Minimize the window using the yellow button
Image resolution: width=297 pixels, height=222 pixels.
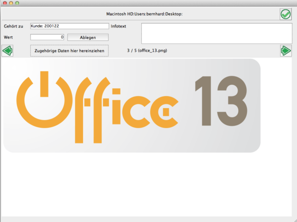click(11, 3)
